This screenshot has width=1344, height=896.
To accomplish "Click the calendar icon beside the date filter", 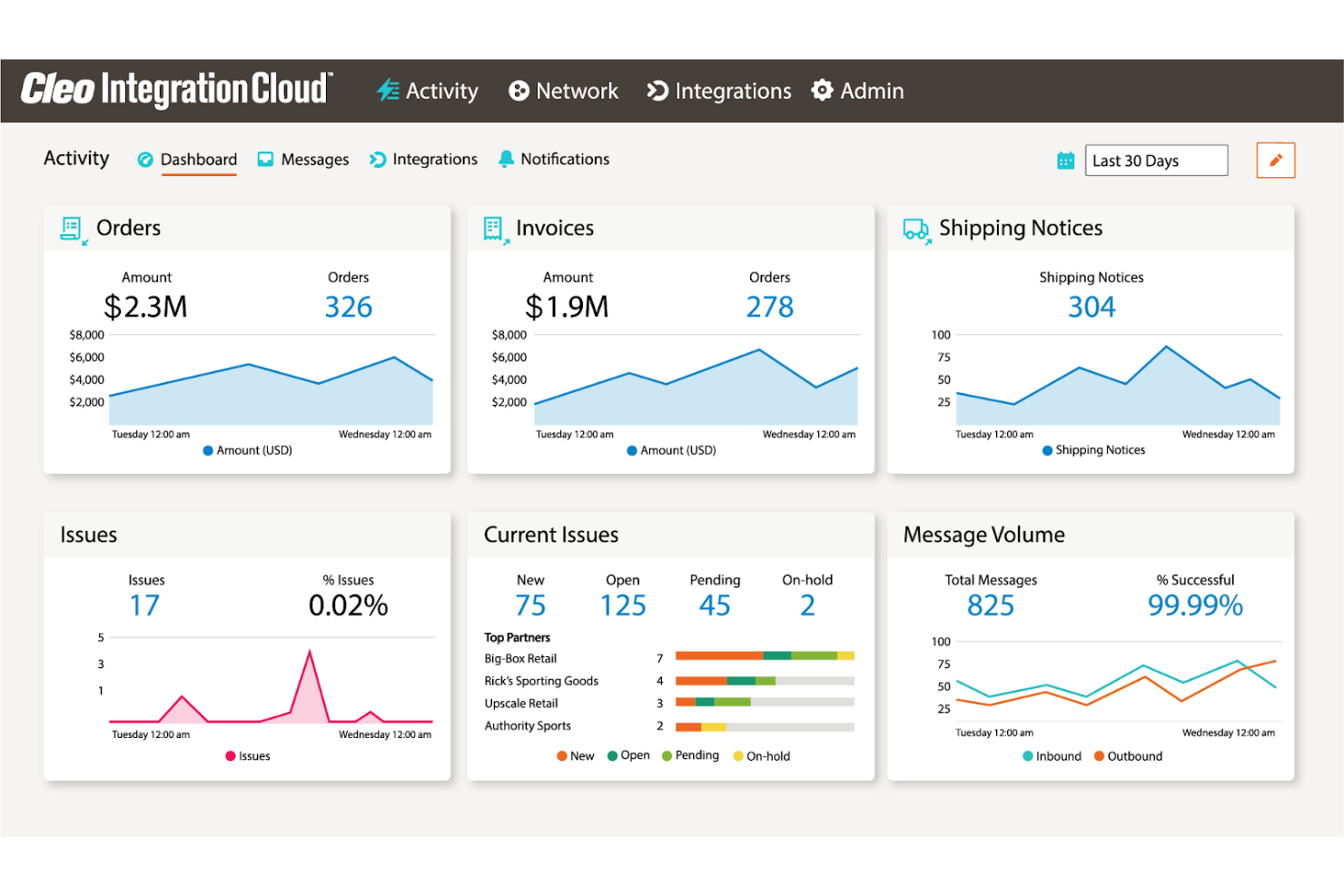I will click(x=1064, y=160).
